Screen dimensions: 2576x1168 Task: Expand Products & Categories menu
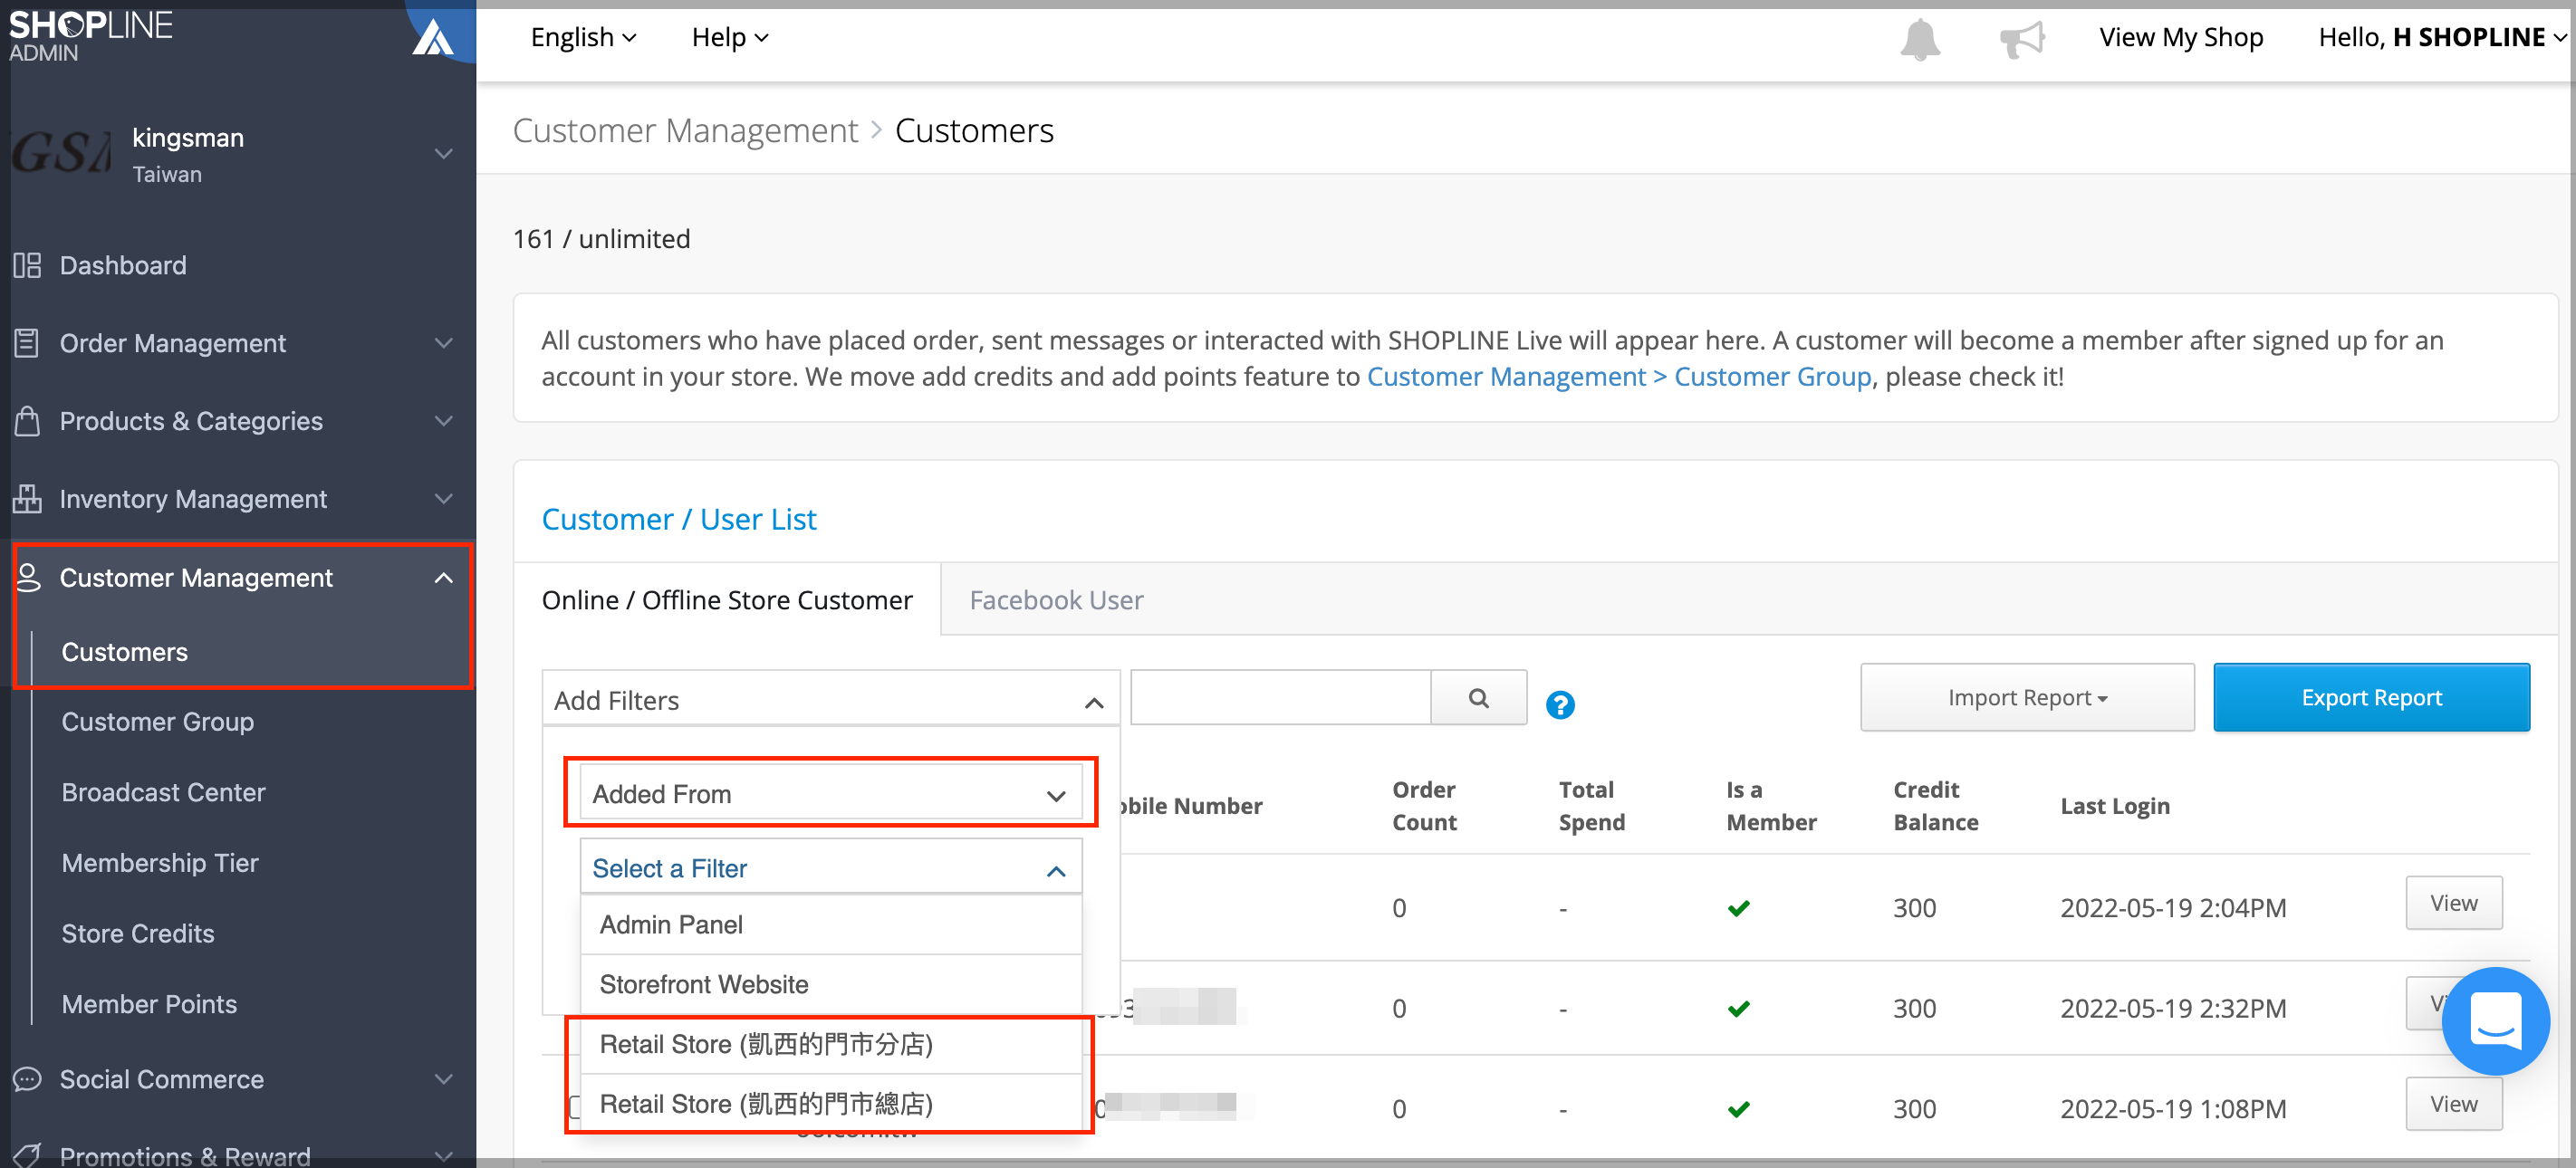click(x=443, y=421)
